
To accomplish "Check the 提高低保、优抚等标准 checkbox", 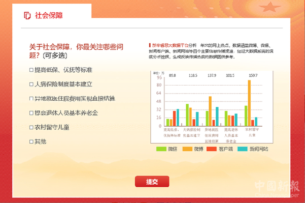I will [31, 70].
